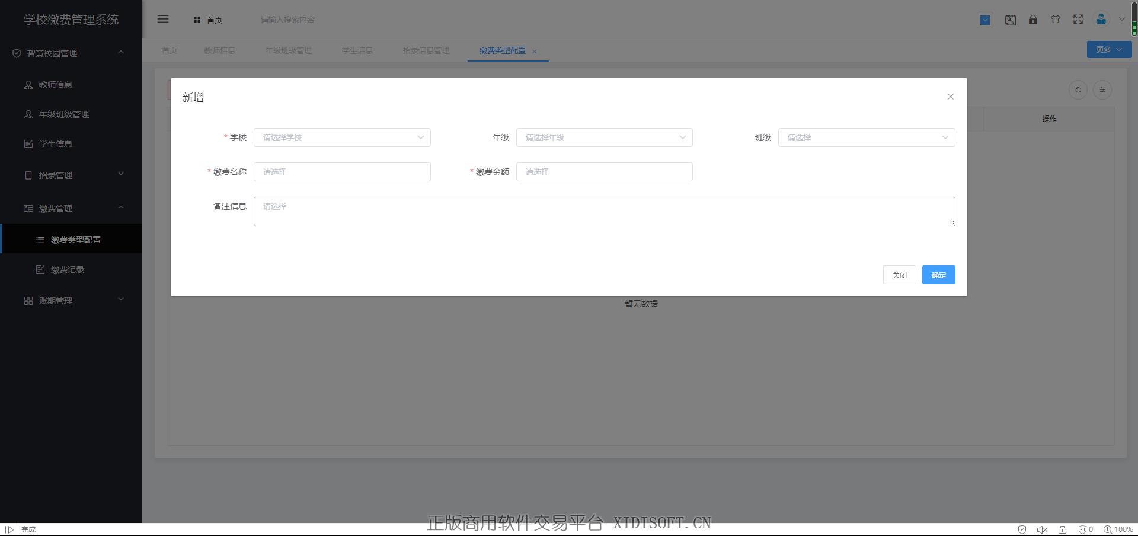1138x536 pixels.
Task: Toggle fullscreen expand icon
Action: point(1078,20)
